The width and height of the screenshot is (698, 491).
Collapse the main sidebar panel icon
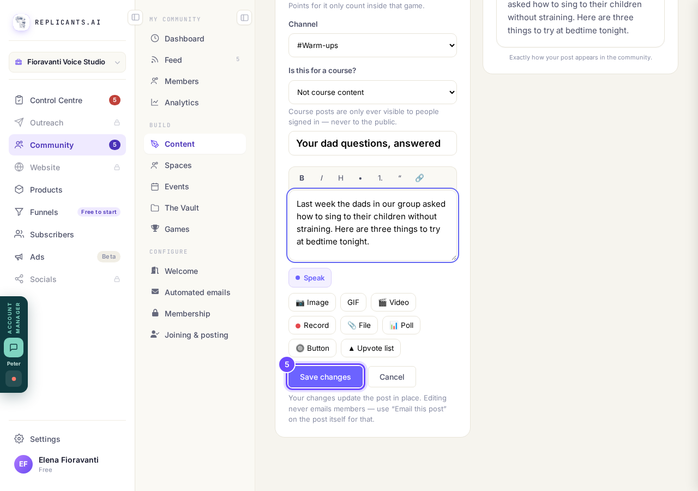click(x=135, y=17)
